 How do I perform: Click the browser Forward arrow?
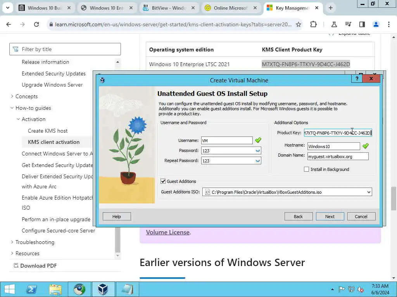[x=22, y=24]
